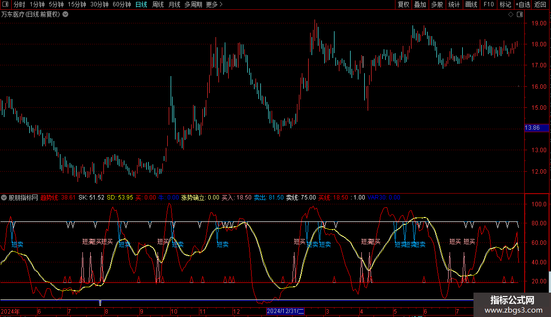Toggle the right info panel icon

[520, 15]
